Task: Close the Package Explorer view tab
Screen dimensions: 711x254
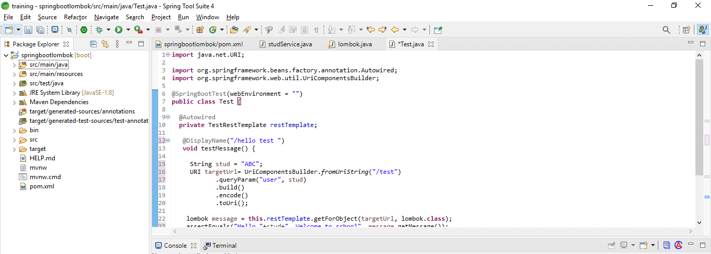Action: [66, 44]
